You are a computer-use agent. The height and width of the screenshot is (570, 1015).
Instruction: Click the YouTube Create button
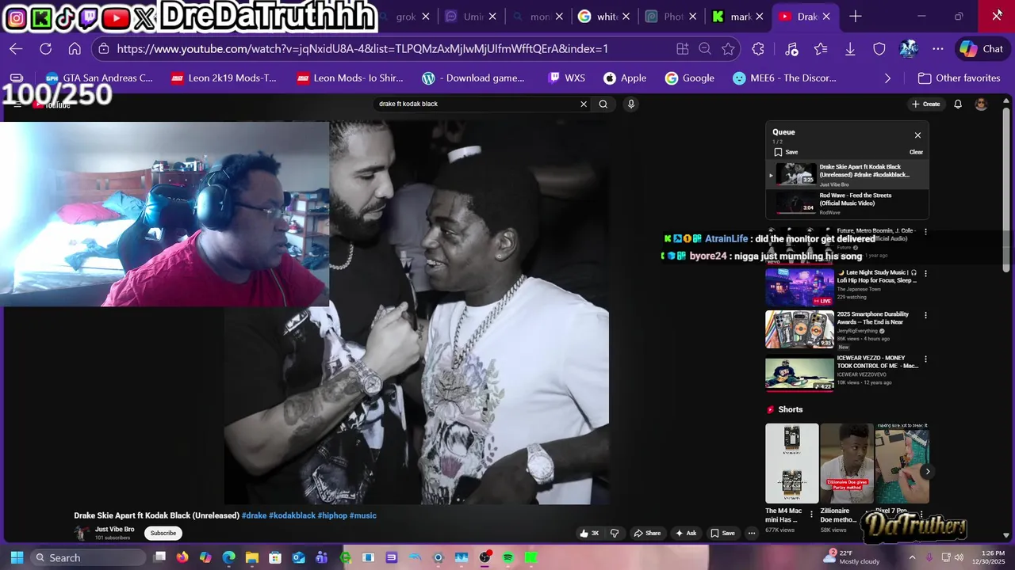point(926,104)
